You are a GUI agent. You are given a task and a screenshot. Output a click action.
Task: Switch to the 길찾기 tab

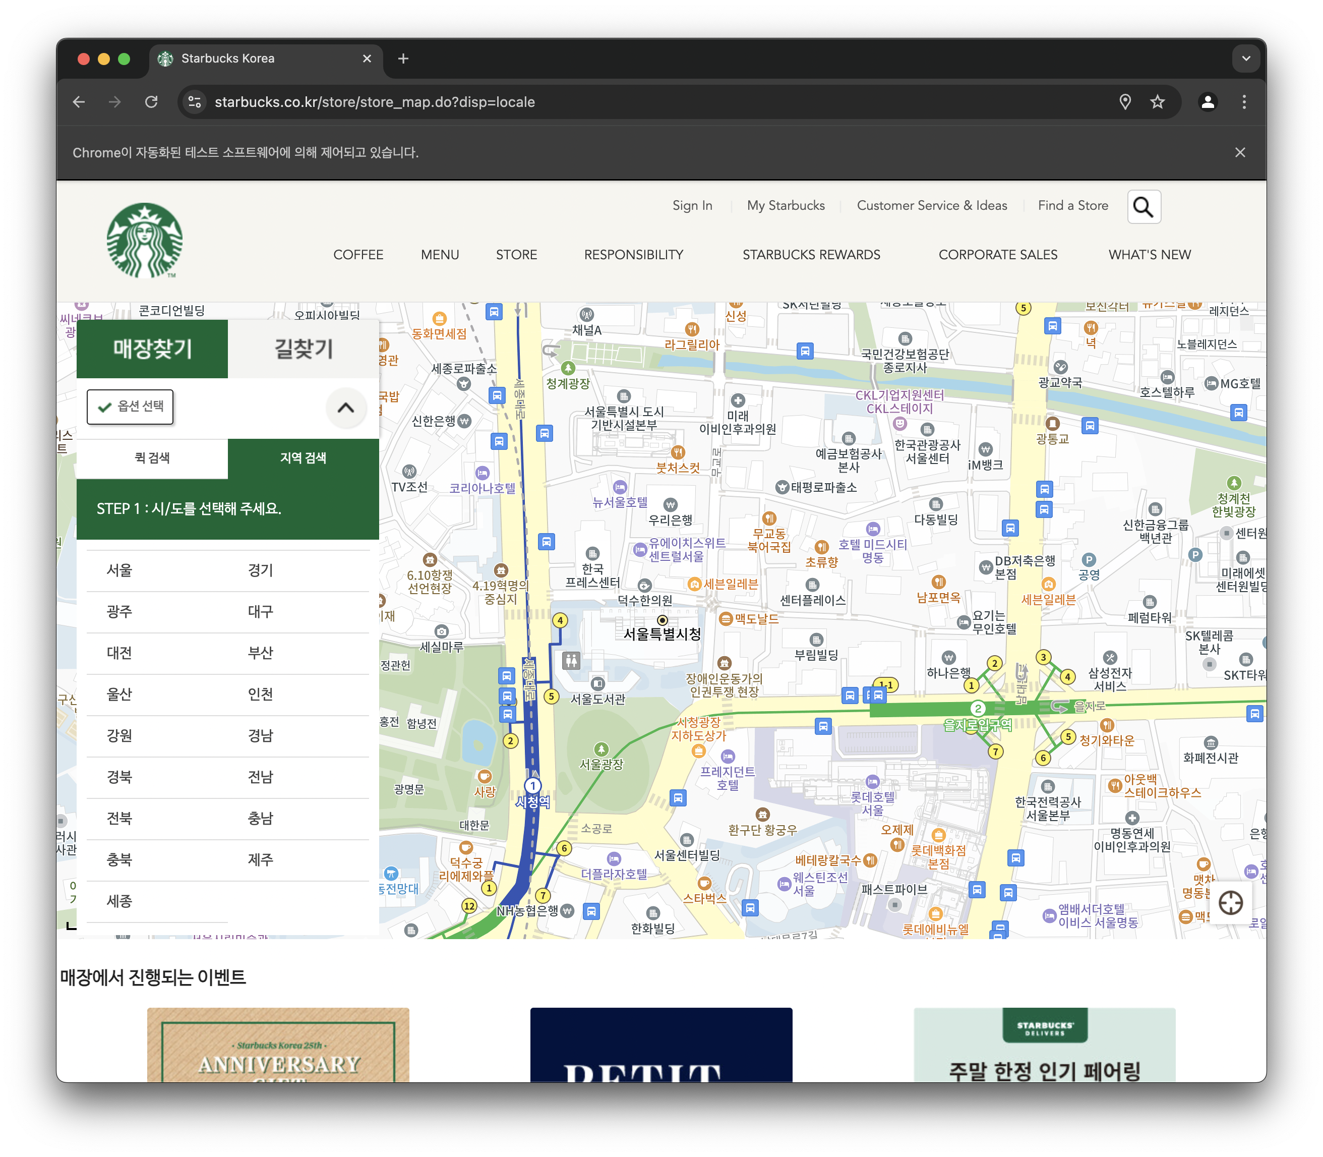tap(304, 349)
